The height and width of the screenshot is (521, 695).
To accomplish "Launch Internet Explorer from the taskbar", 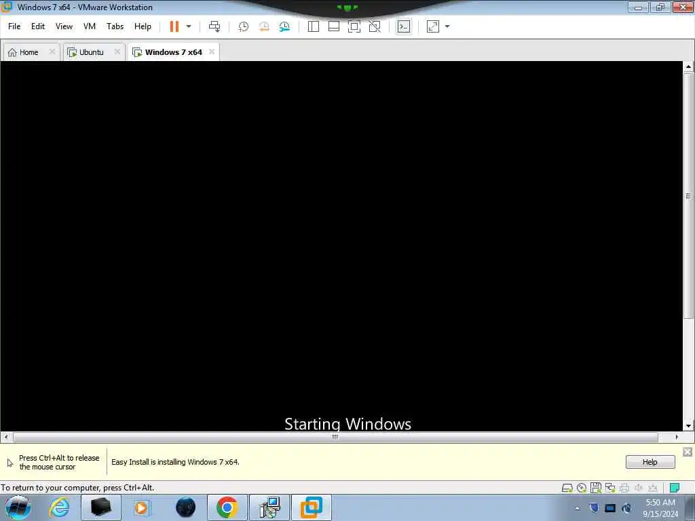I will (59, 507).
